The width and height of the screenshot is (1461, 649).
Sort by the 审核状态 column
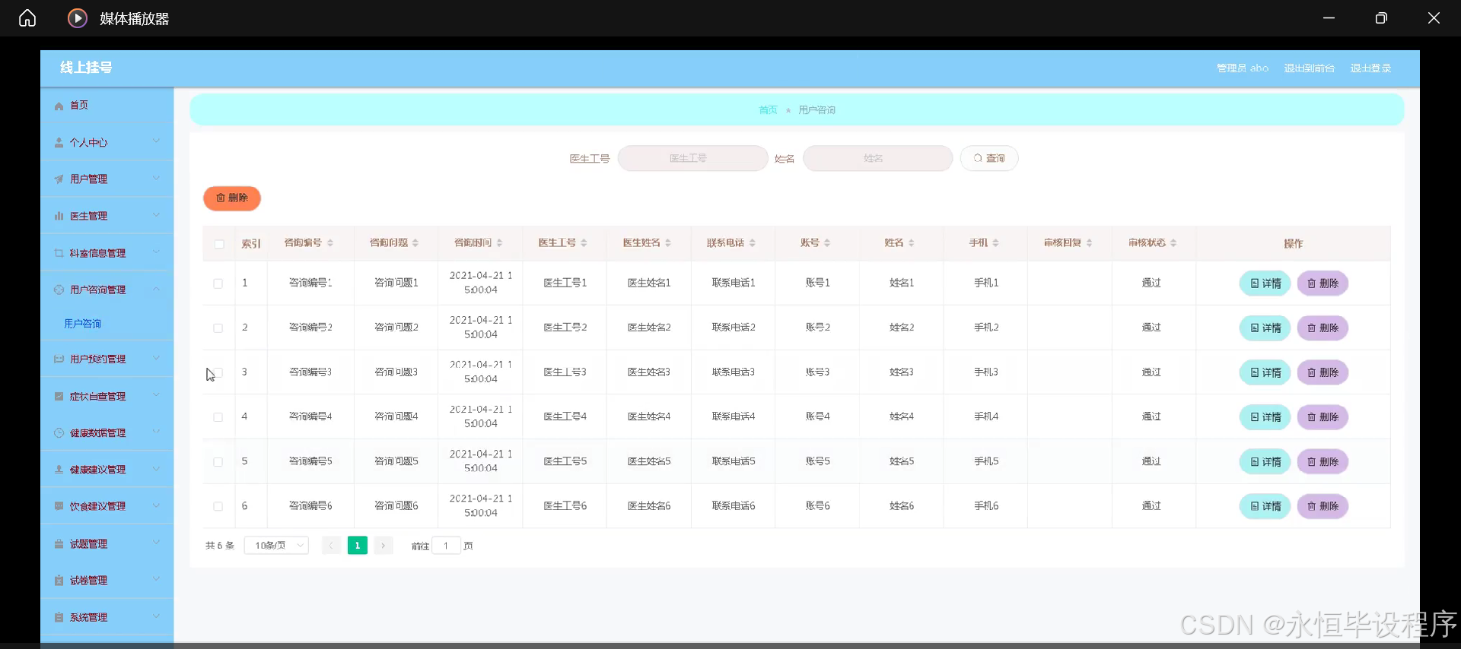click(1174, 243)
